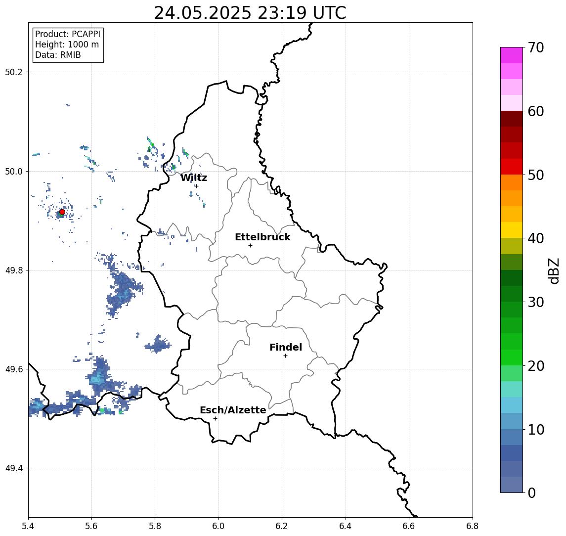Screen dimensions: 566x536
Task: Click the 30 tick on the colorbar
Action: point(536,302)
